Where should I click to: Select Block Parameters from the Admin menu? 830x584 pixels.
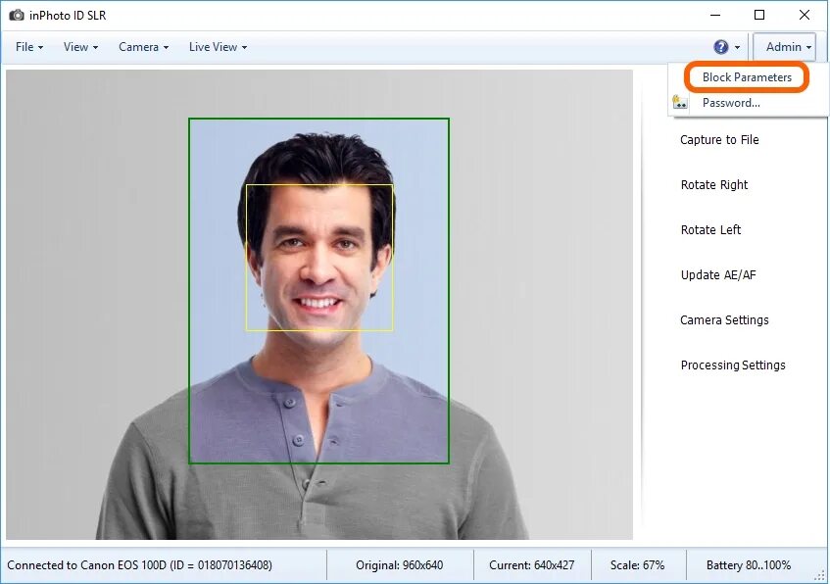747,77
